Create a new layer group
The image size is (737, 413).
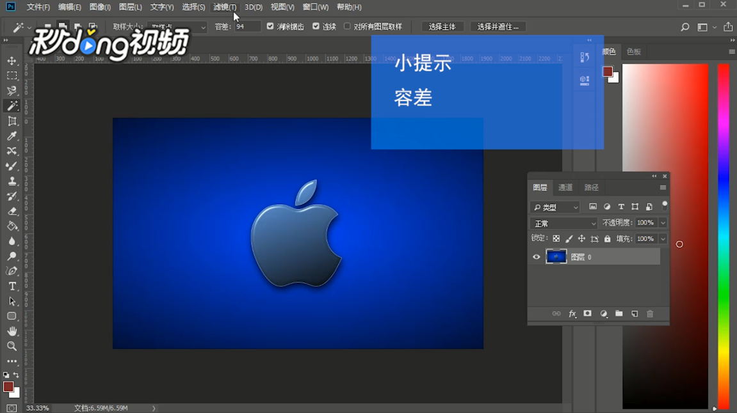point(619,313)
